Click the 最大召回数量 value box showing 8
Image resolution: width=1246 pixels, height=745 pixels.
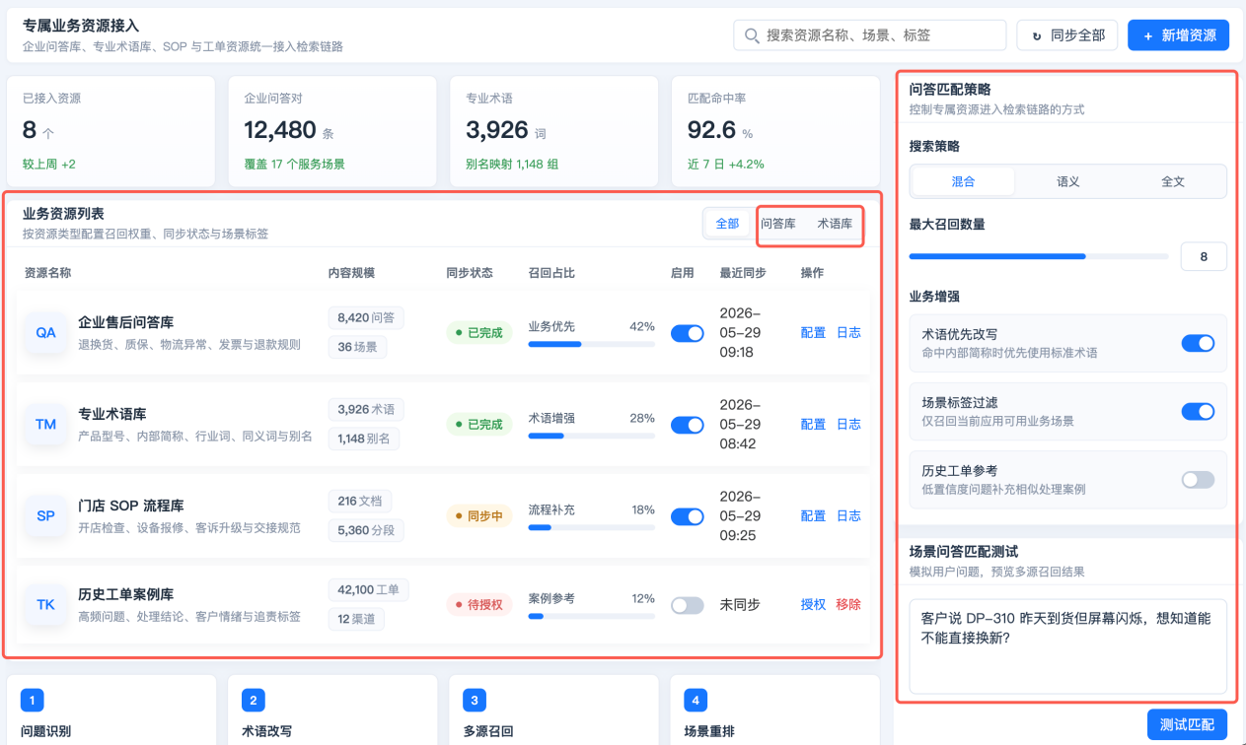tap(1204, 256)
